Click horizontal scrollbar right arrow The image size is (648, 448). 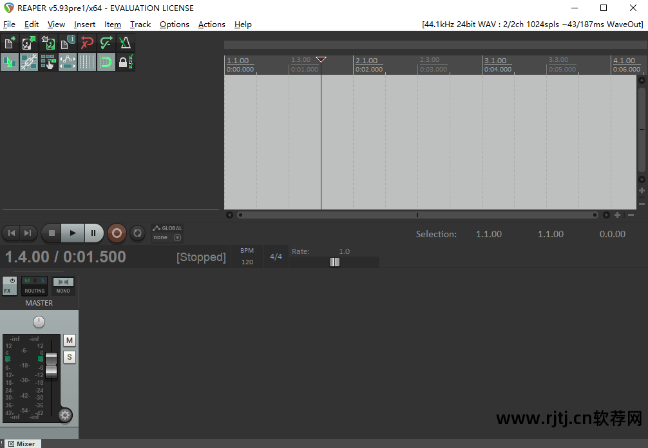pyautogui.click(x=606, y=215)
